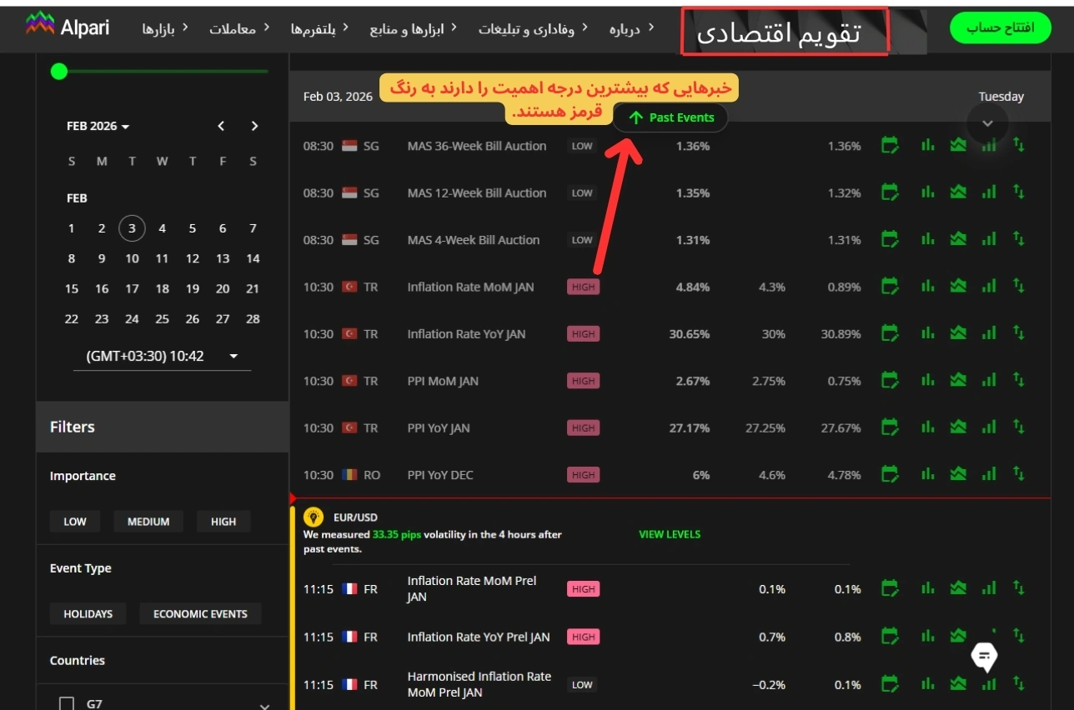Viewport: 1074px width, 710px height.
Task: Add MAS 4-Week Bill Auction to calendar
Action: (x=891, y=240)
